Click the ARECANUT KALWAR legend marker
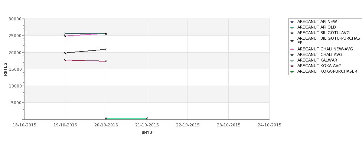The image size is (362, 159). click(292, 60)
